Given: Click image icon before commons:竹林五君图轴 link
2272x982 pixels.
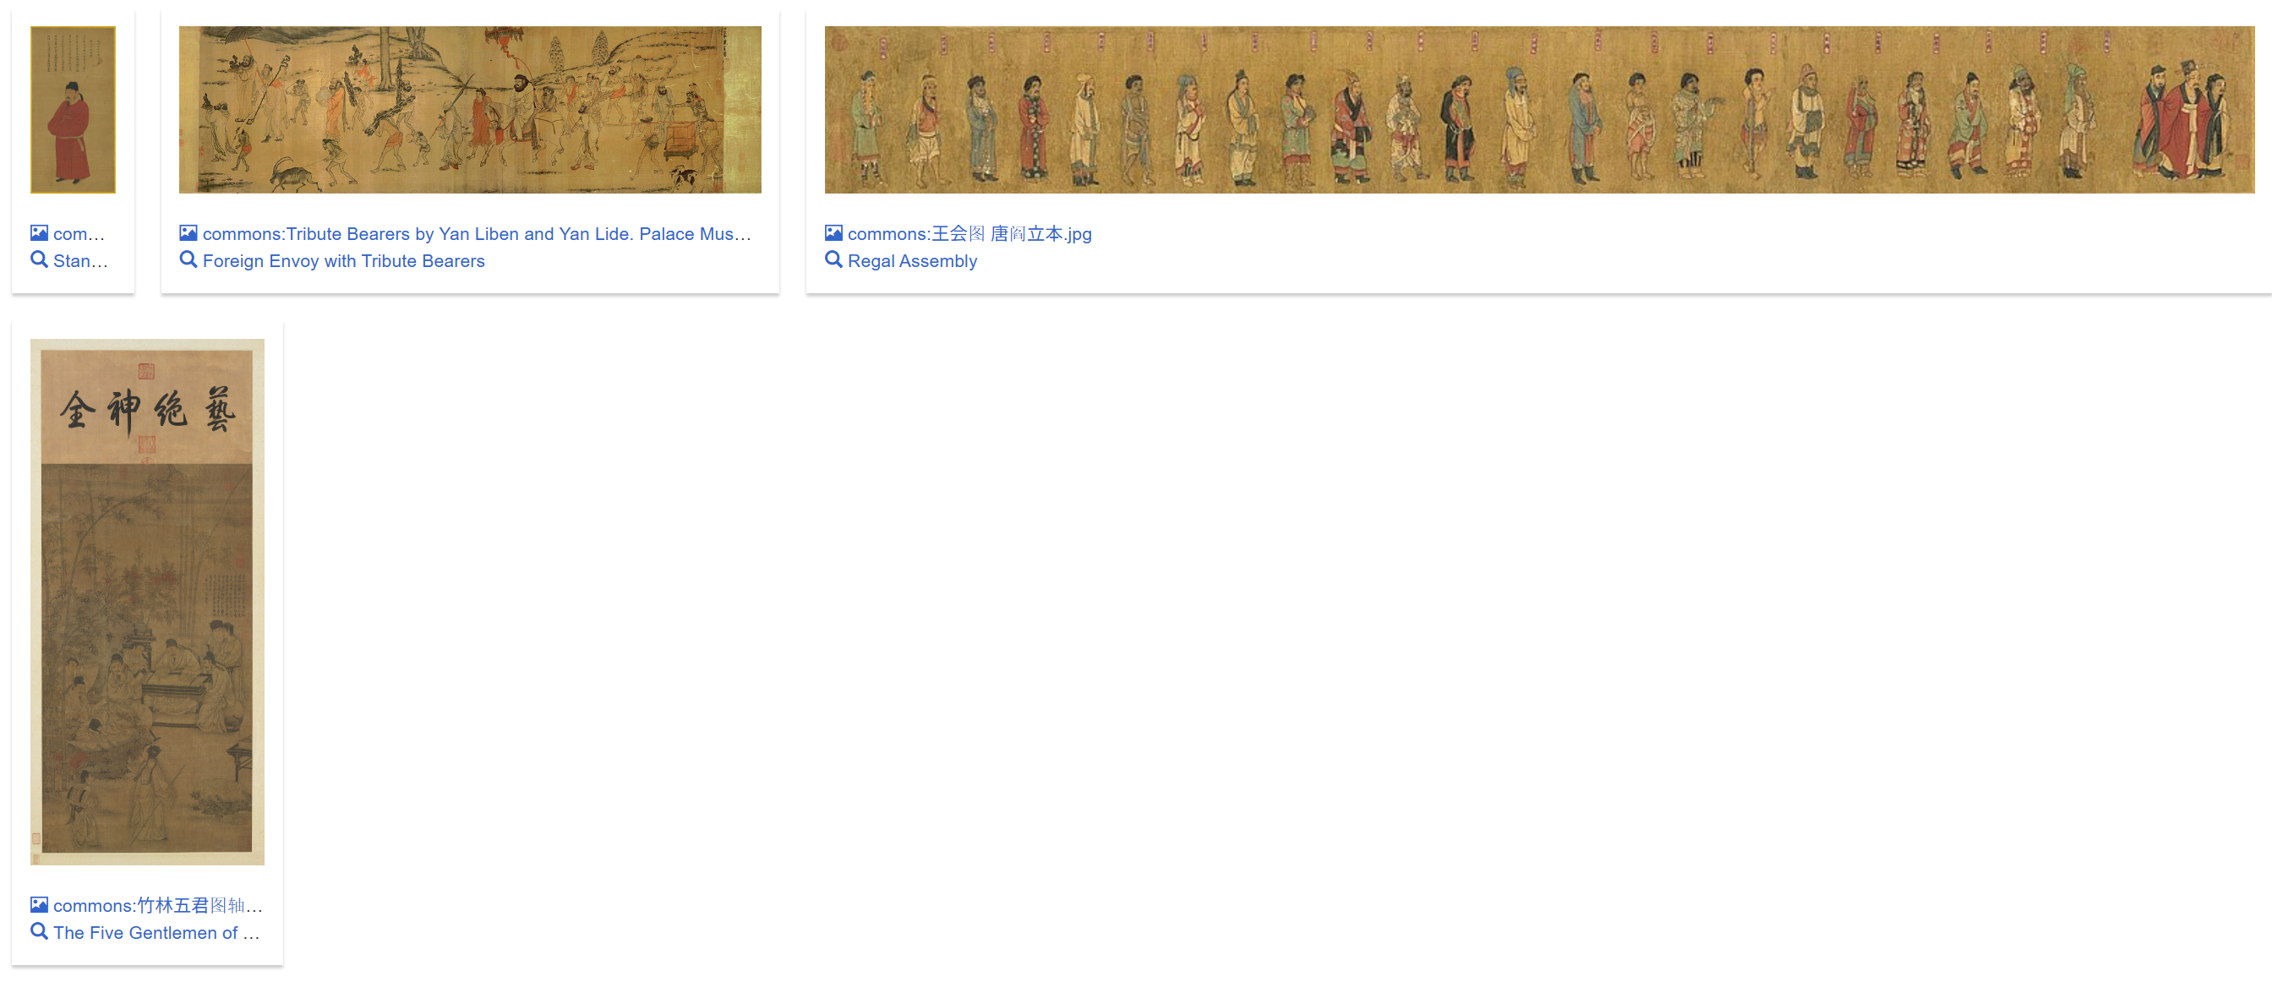Looking at the screenshot, I should (39, 904).
